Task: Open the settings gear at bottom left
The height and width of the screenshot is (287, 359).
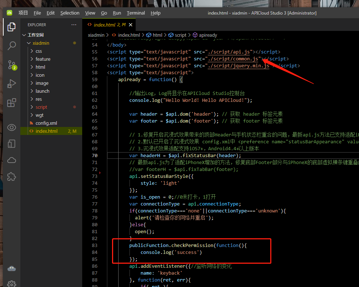Action: (12, 283)
